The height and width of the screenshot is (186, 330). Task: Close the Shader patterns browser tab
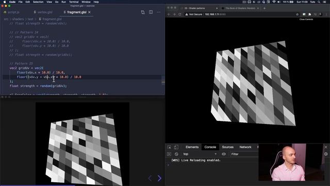point(217,8)
